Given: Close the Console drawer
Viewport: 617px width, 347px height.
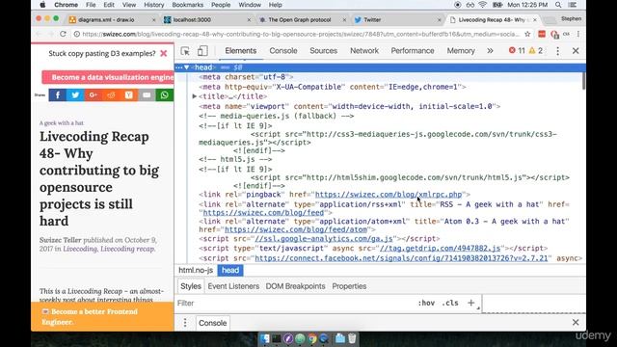Looking at the screenshot, I should (x=576, y=323).
